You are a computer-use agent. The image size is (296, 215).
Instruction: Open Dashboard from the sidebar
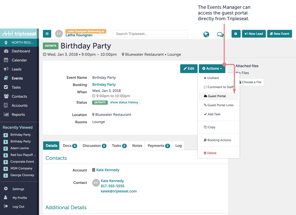click(21, 51)
